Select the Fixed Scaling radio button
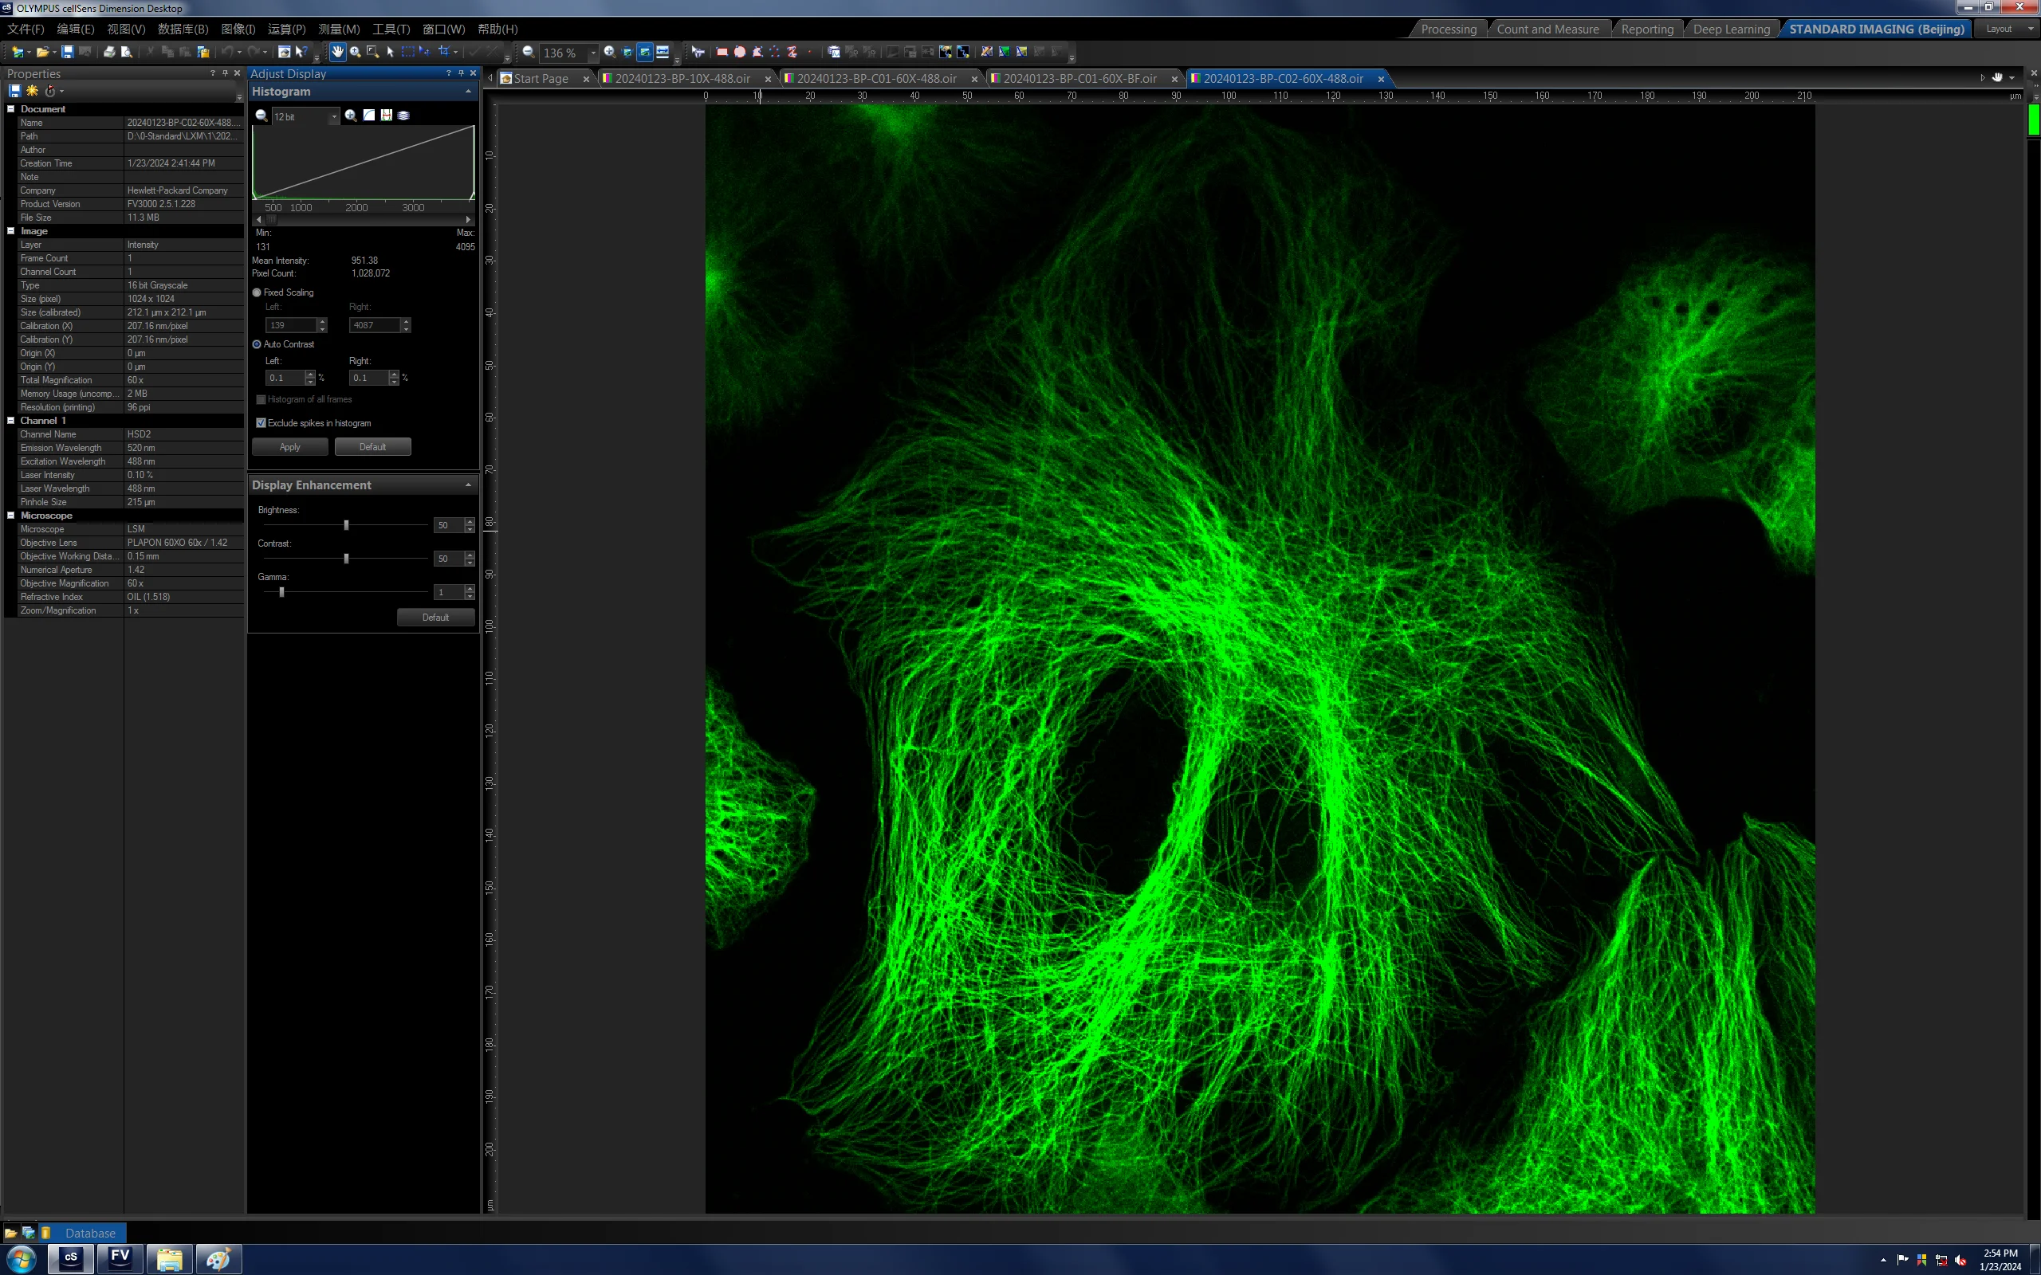 [x=258, y=292]
